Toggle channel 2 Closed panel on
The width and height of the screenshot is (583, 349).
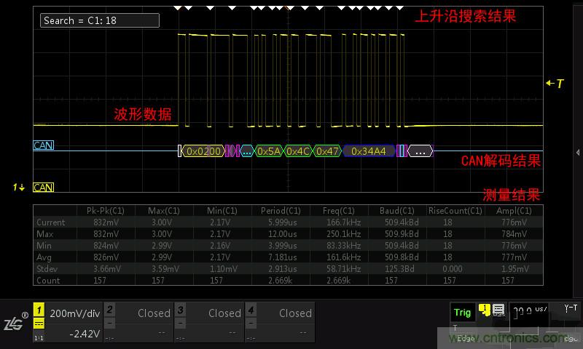pyautogui.click(x=138, y=321)
